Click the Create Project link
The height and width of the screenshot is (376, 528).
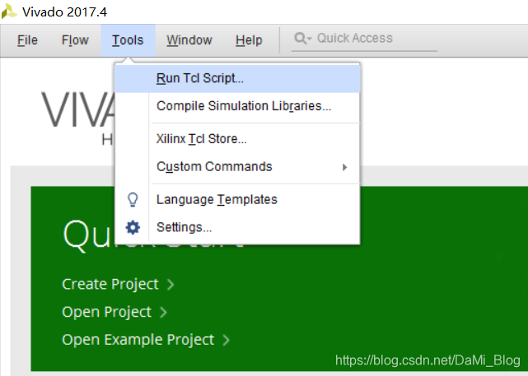point(110,284)
